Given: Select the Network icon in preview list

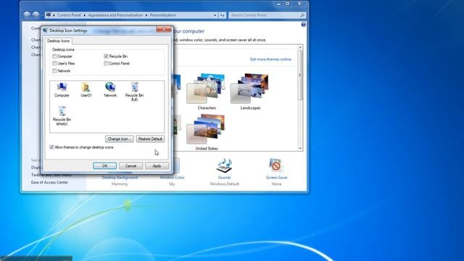Looking at the screenshot, I should coord(110,90).
